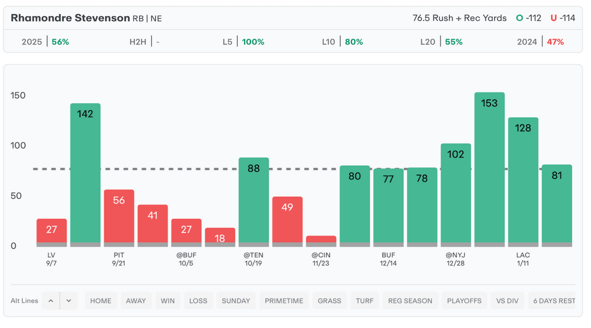This screenshot has width=591, height=328.
Task: Click the Alt Lines up arrow
Action: [51, 301]
